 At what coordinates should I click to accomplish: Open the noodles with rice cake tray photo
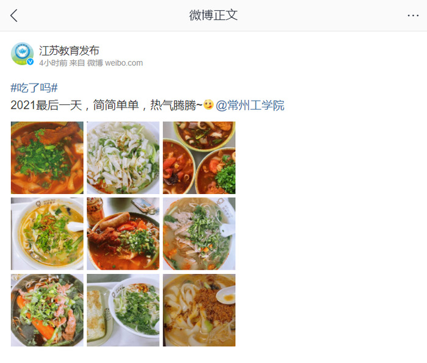pos(123,310)
